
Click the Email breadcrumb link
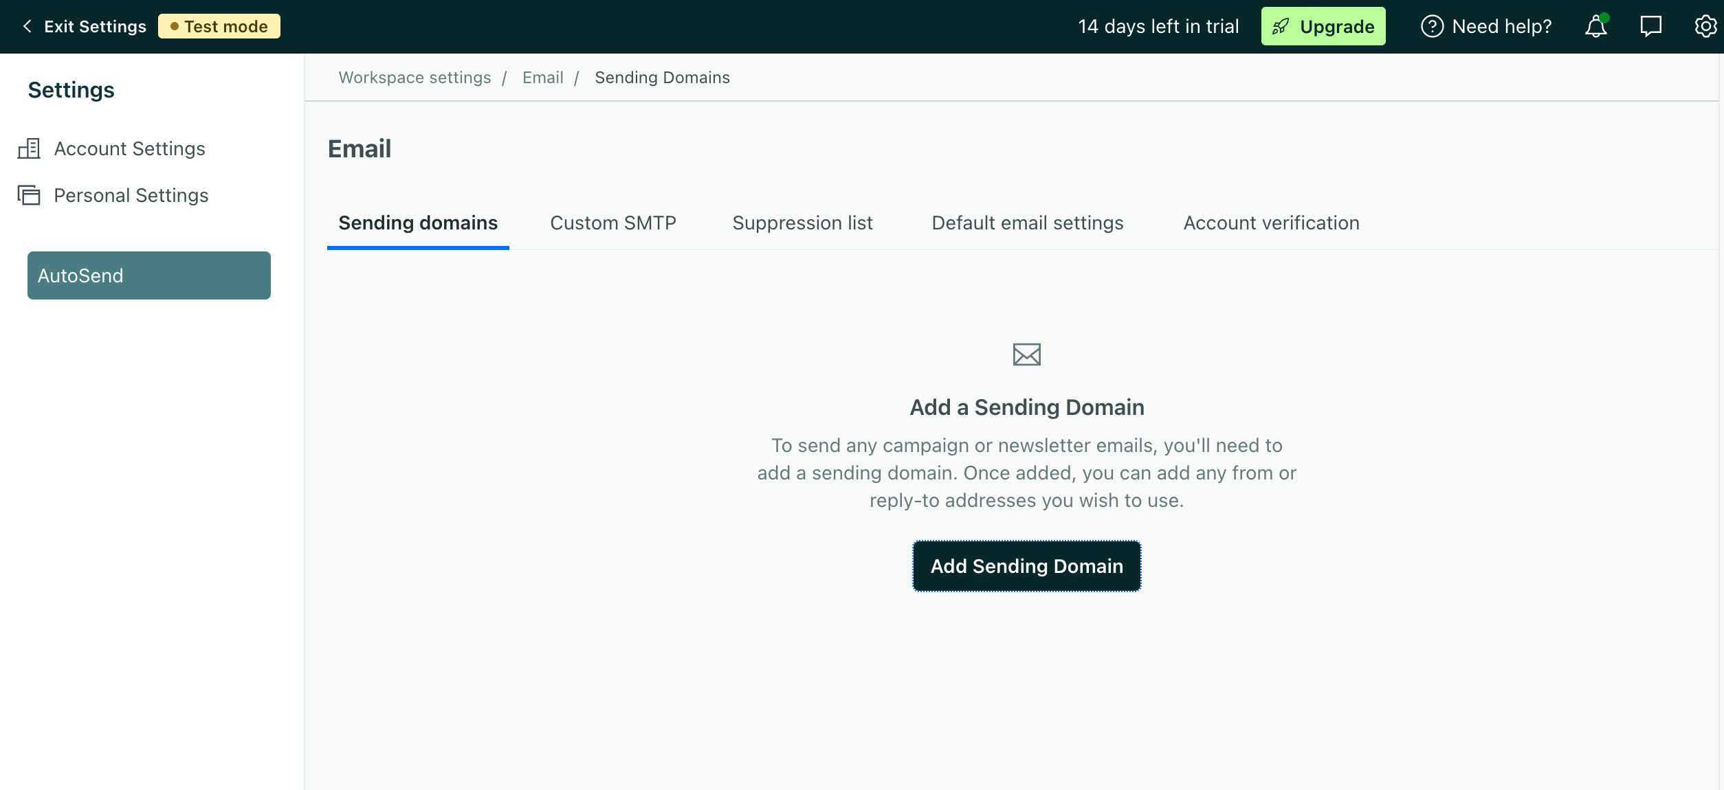pos(542,78)
